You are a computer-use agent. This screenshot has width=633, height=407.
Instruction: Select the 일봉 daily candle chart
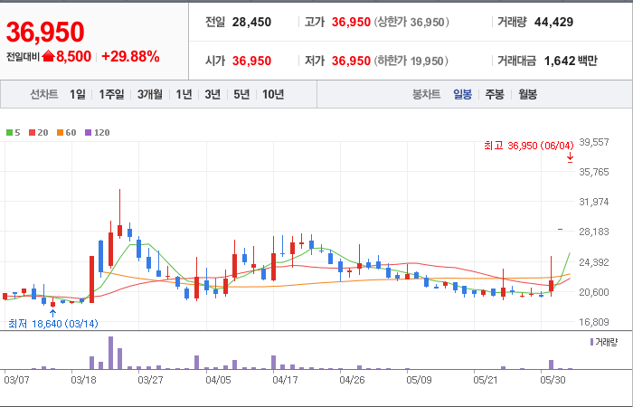click(x=462, y=94)
